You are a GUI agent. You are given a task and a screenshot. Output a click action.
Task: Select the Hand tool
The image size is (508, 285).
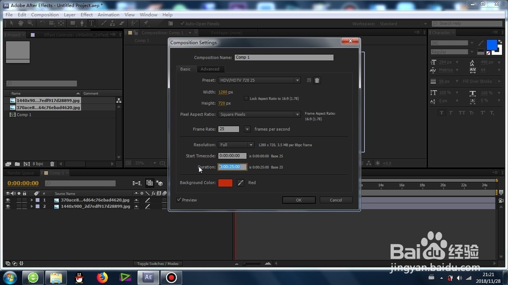(x=21, y=23)
